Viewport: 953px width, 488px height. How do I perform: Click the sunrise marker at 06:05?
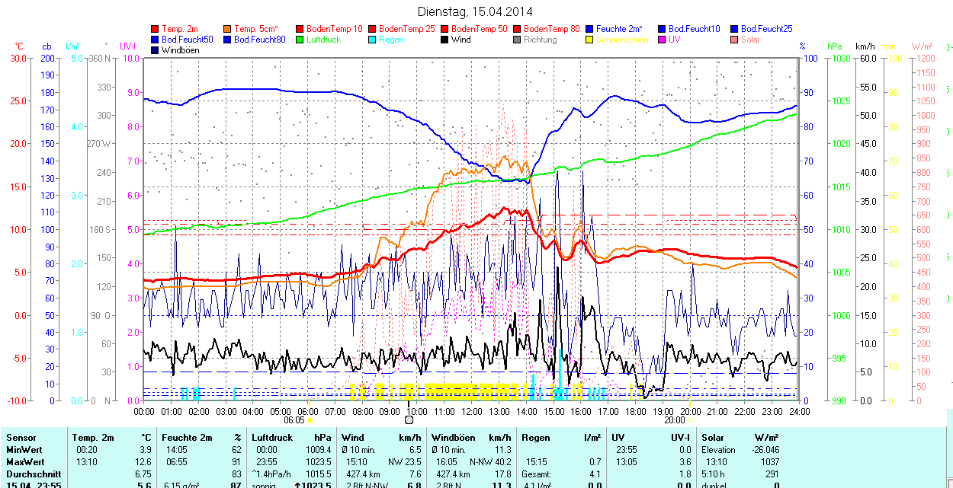tap(310, 419)
